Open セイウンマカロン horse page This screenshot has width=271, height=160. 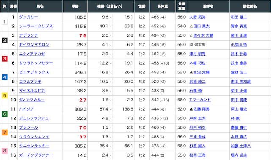pos(34,45)
